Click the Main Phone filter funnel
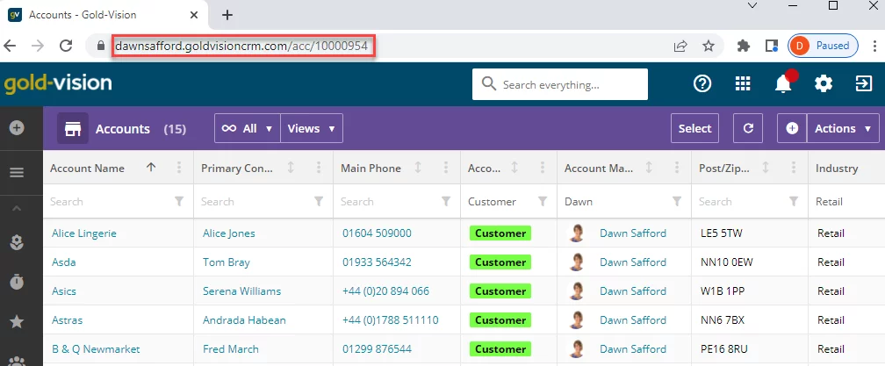Image resolution: width=885 pixels, height=366 pixels. [x=446, y=201]
